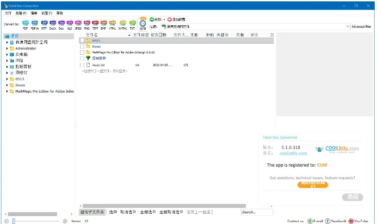The height and width of the screenshot is (224, 377).
Task: Expand the 控制面板 tree node
Action: (x=7, y=67)
